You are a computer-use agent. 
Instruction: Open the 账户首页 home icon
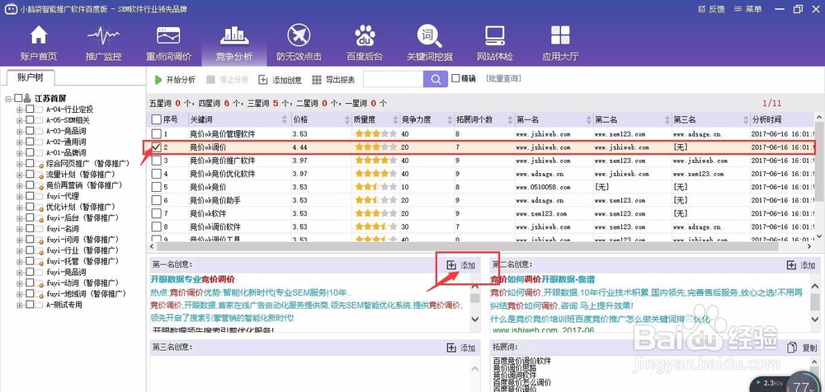pos(39,35)
